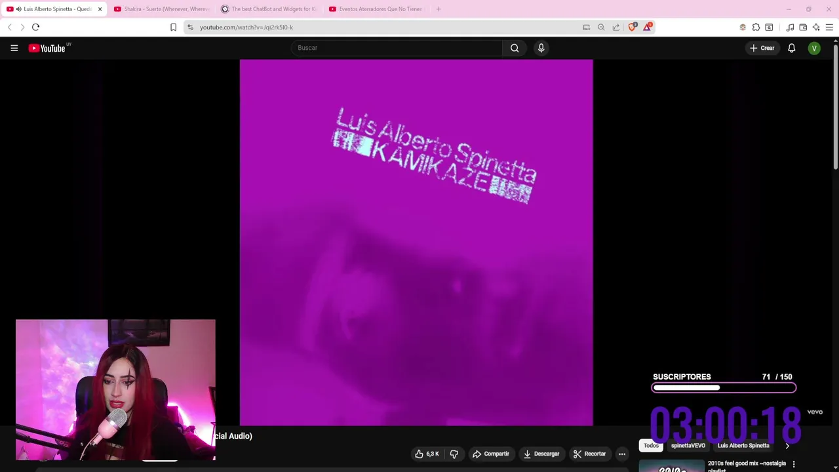Open the sidebar search panel icon
Viewport: 839px width, 472px height.
tap(769, 27)
